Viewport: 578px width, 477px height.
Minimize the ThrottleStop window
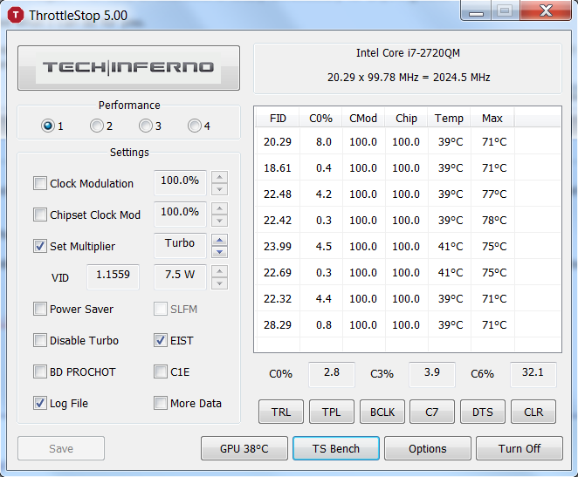coord(476,11)
